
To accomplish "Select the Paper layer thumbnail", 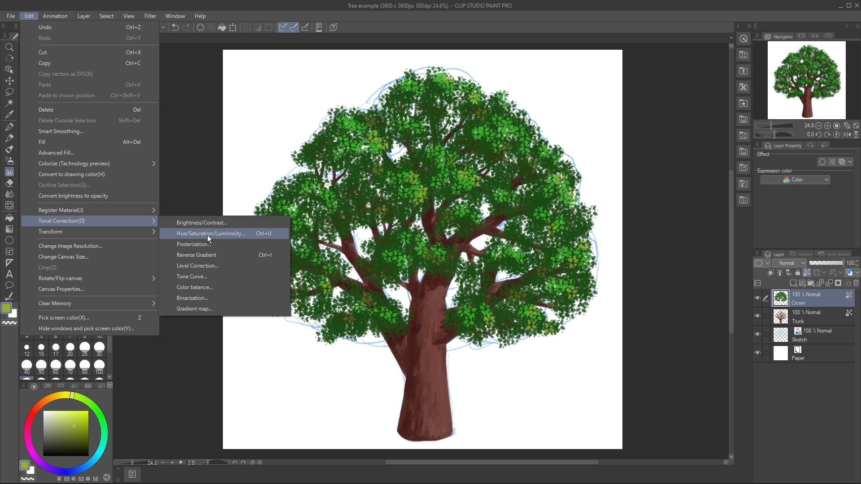I will (780, 353).
